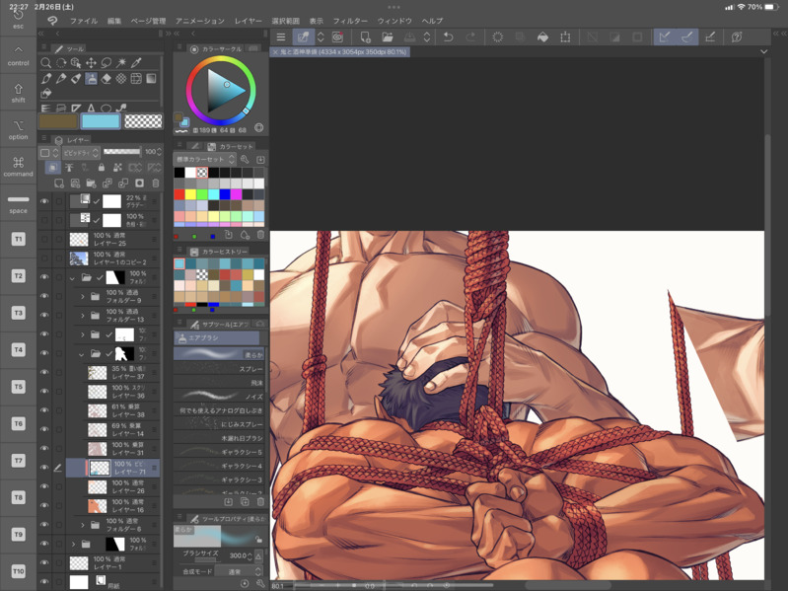Adjust the ブラシサイズ 300.0 stepper
The image size is (788, 591).
pyautogui.click(x=250, y=555)
